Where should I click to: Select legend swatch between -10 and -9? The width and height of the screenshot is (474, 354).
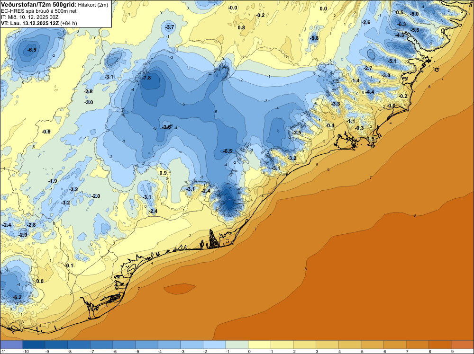point(34,345)
